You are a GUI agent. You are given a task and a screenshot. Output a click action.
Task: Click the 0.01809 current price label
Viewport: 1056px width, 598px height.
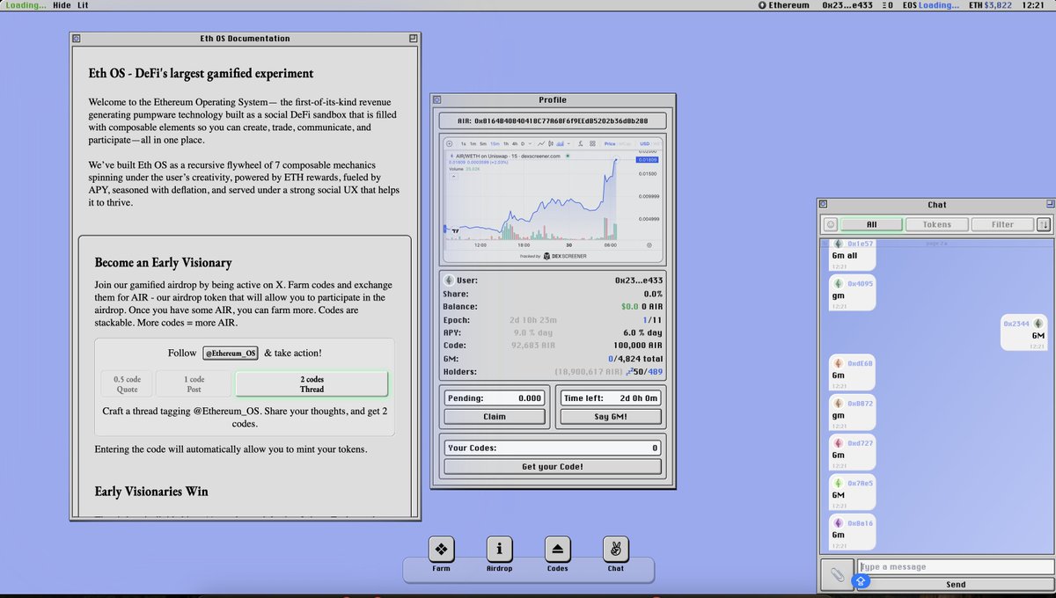(647, 159)
